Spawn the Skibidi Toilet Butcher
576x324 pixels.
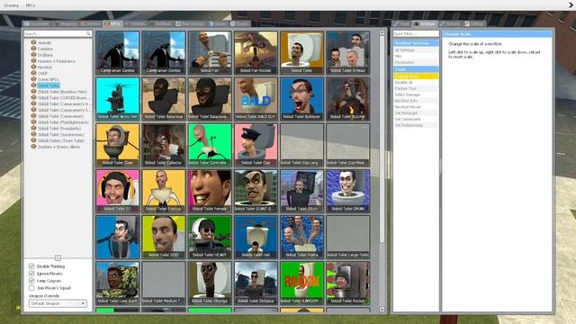tap(348, 99)
